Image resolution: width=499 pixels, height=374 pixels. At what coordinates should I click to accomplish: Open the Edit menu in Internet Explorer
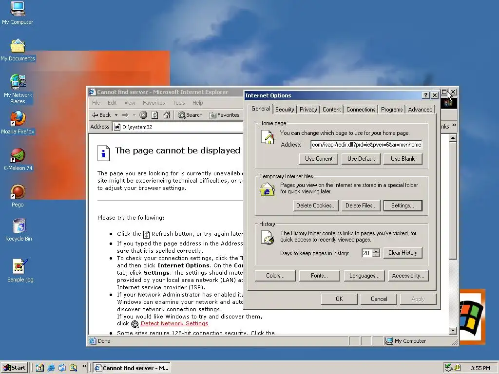click(112, 103)
